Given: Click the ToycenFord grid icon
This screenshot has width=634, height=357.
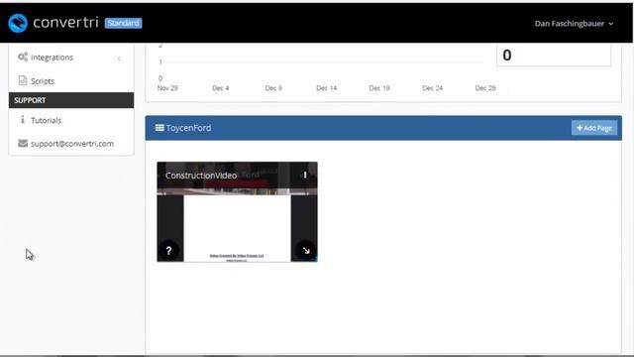Looking at the screenshot, I should tap(159, 128).
